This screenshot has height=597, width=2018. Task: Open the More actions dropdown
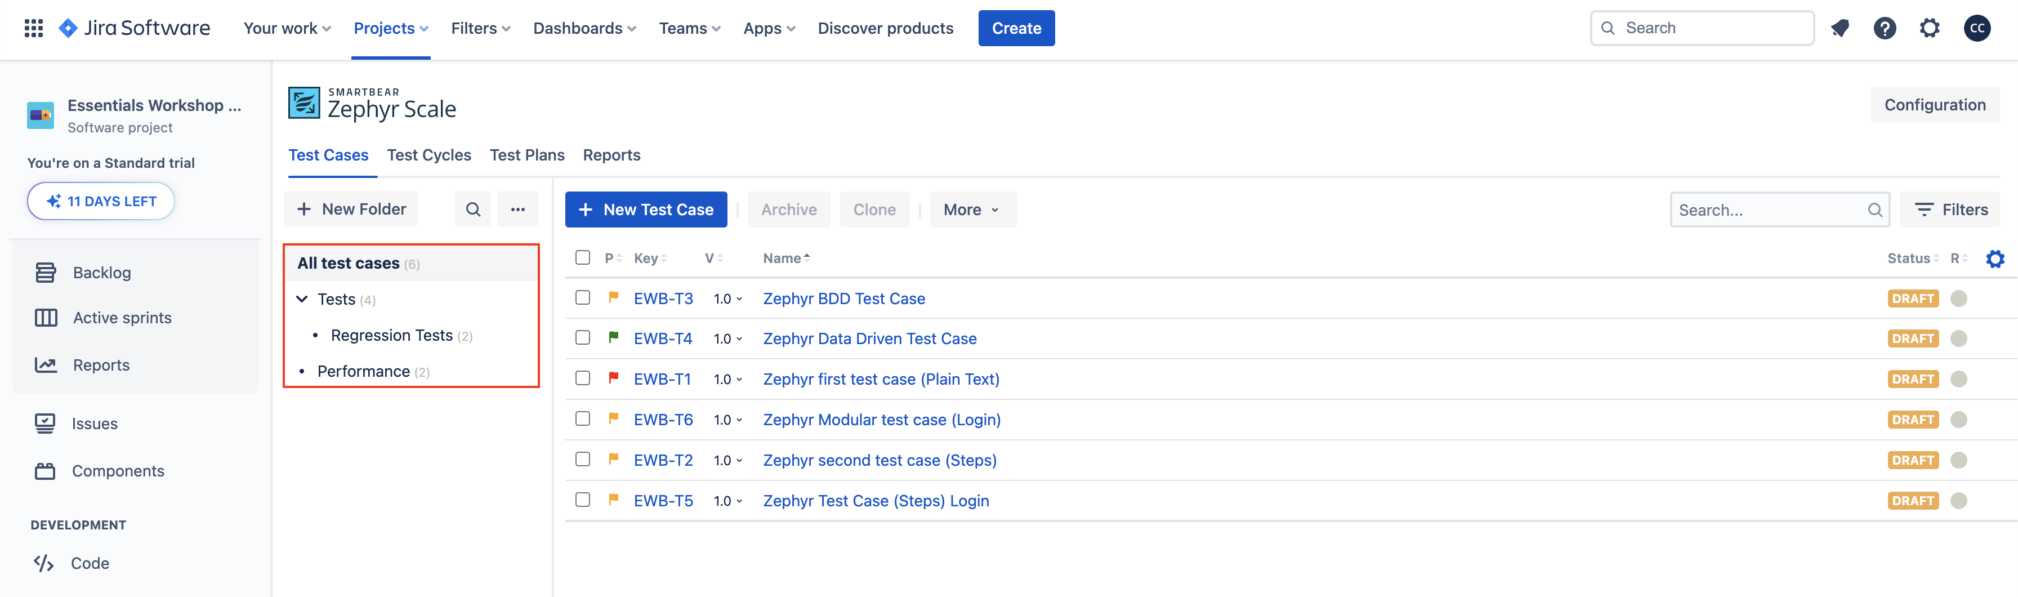point(972,210)
